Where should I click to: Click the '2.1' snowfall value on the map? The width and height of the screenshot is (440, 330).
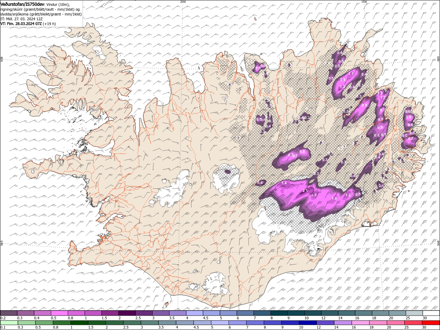pos(305,191)
